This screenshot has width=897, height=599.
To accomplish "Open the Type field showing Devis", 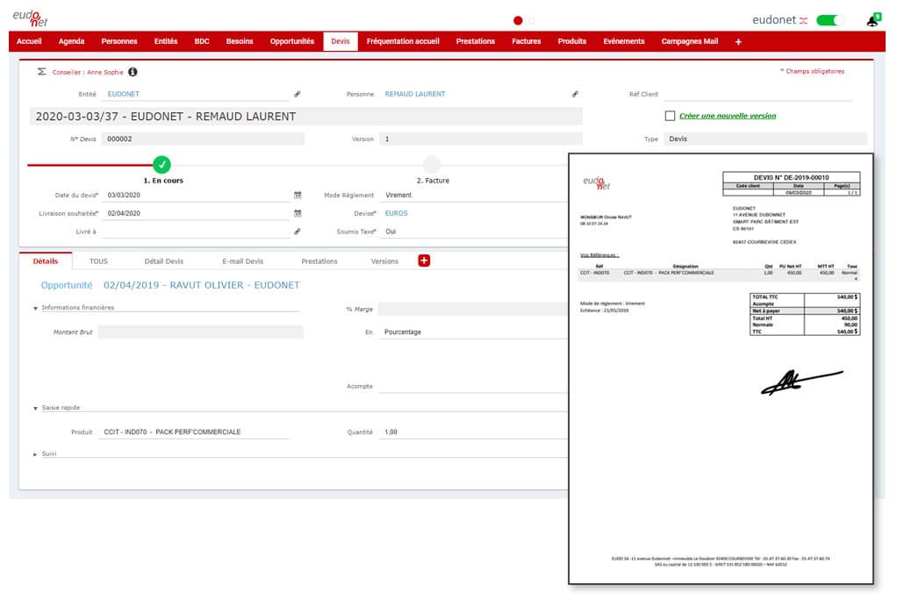I will [x=765, y=139].
